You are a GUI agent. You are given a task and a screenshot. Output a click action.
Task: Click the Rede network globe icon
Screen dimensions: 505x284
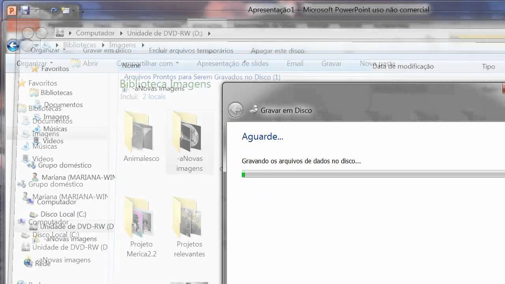pyautogui.click(x=28, y=262)
